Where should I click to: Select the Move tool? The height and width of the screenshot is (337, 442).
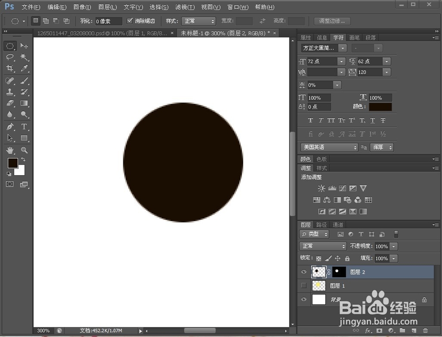pyautogui.click(x=24, y=46)
